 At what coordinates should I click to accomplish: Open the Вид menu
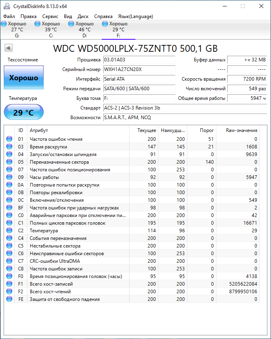tap(68, 16)
